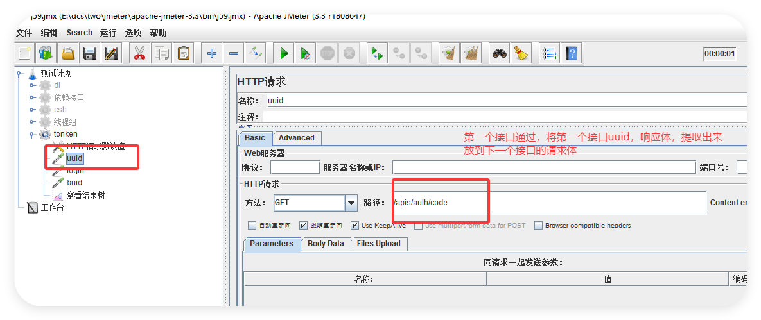The image size is (761, 320).
Task: Select 工作台 in the tree
Action: click(x=52, y=208)
